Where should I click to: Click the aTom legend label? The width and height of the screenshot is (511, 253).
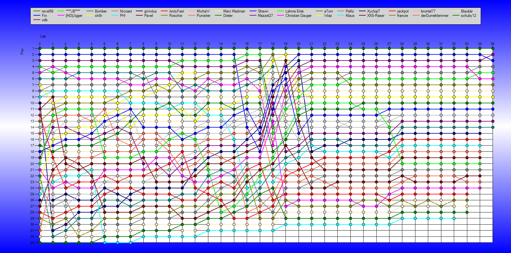pyautogui.click(x=325, y=11)
